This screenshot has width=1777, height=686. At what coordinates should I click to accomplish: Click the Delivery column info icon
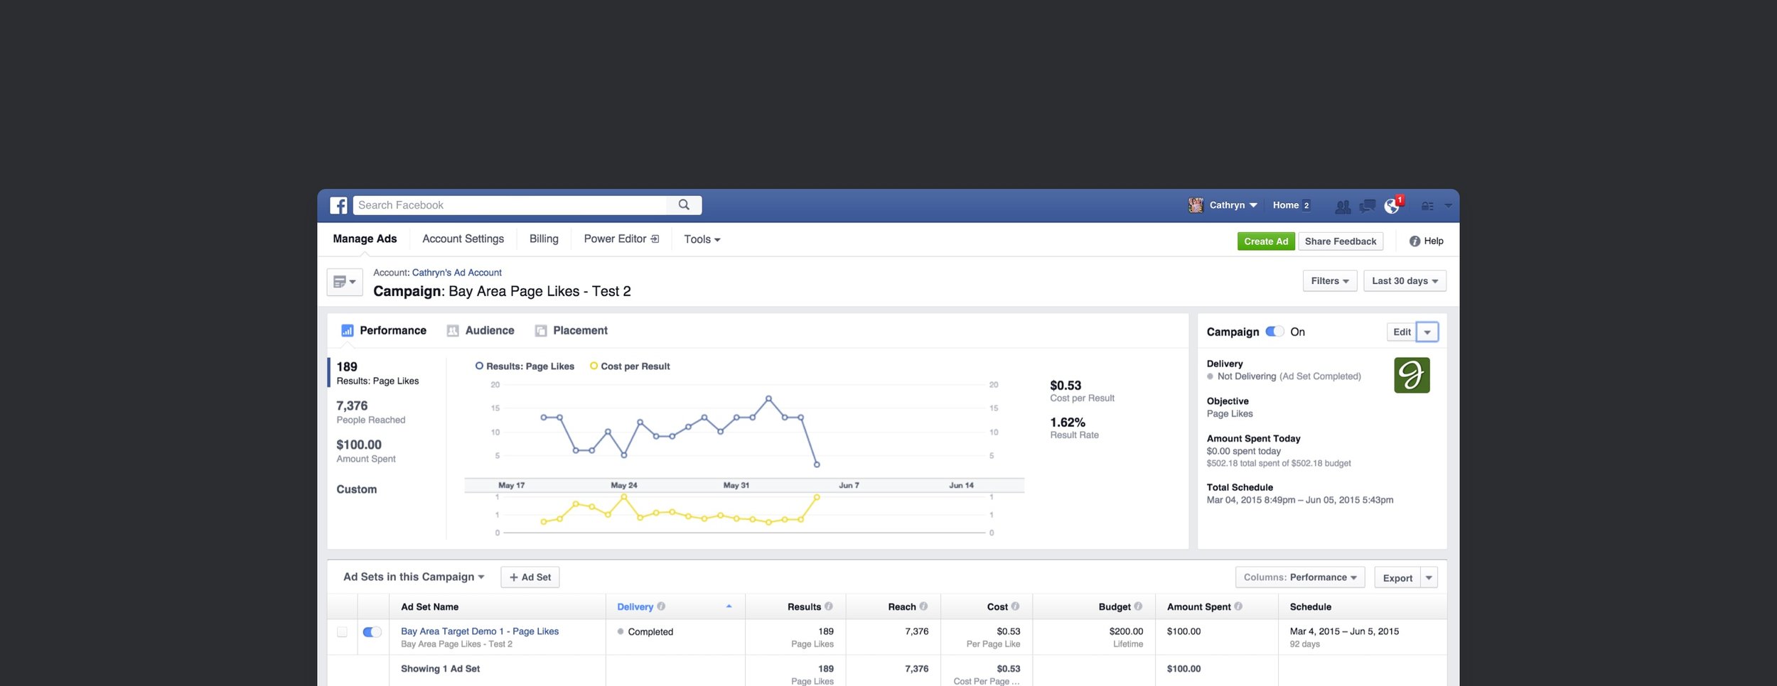pyautogui.click(x=661, y=606)
